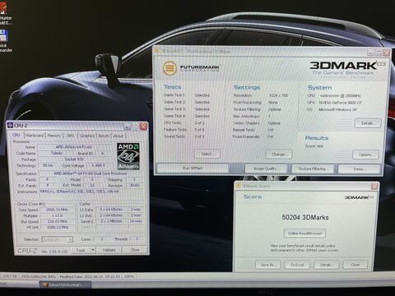The image size is (395, 296).
Task: Click the HT Link value field
Action: (57, 227)
